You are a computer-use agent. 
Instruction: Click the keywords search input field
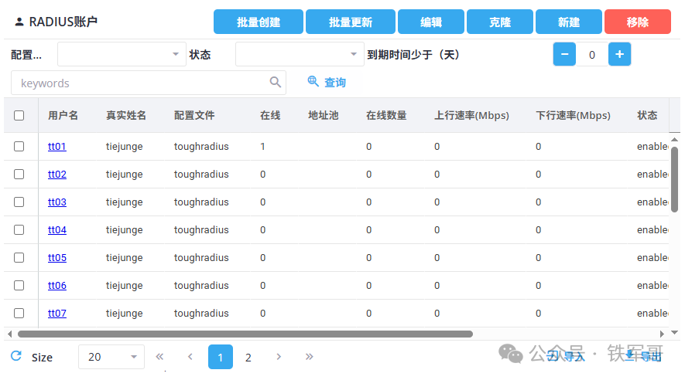(x=139, y=83)
